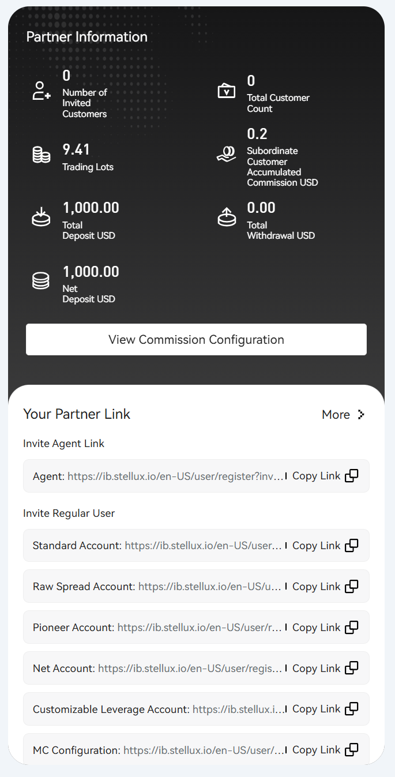395x777 pixels.
Task: Copy the Raw Spread Account link icon
Action: click(x=351, y=586)
